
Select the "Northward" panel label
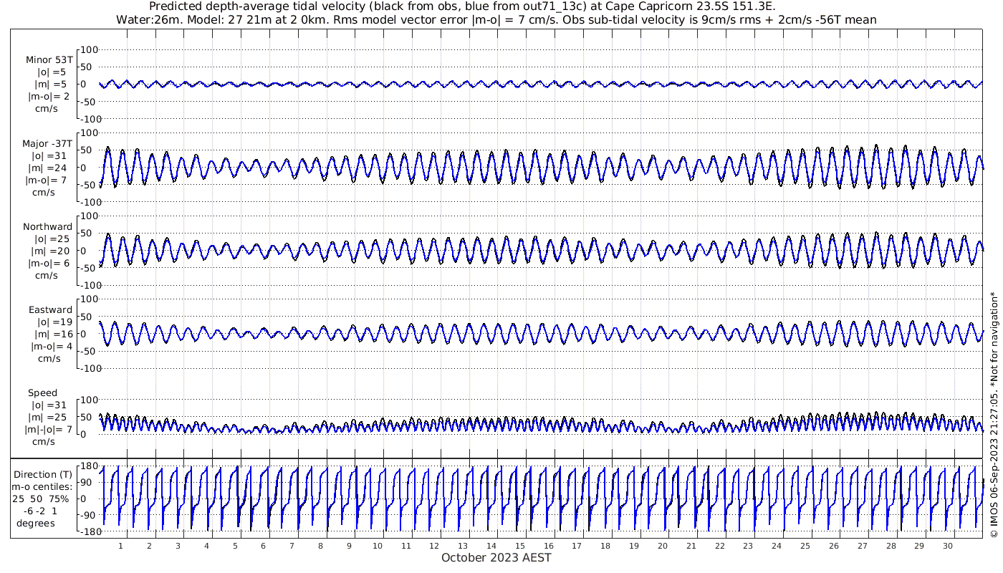[x=47, y=226]
